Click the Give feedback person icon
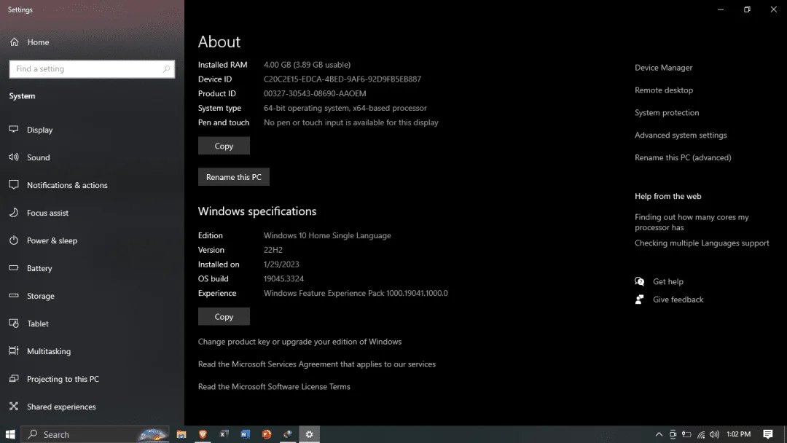This screenshot has height=443, width=787. (x=640, y=299)
